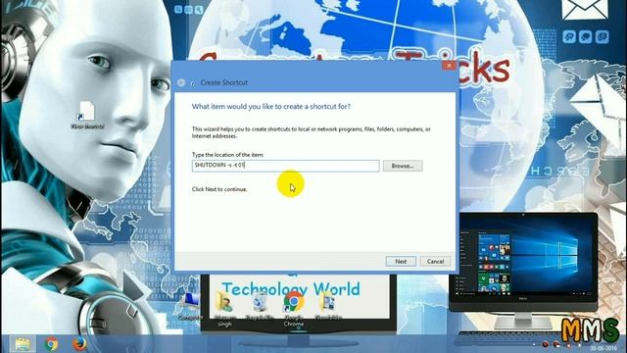
Task: Select the folder icon right of Google Chrome
Action: click(x=328, y=306)
